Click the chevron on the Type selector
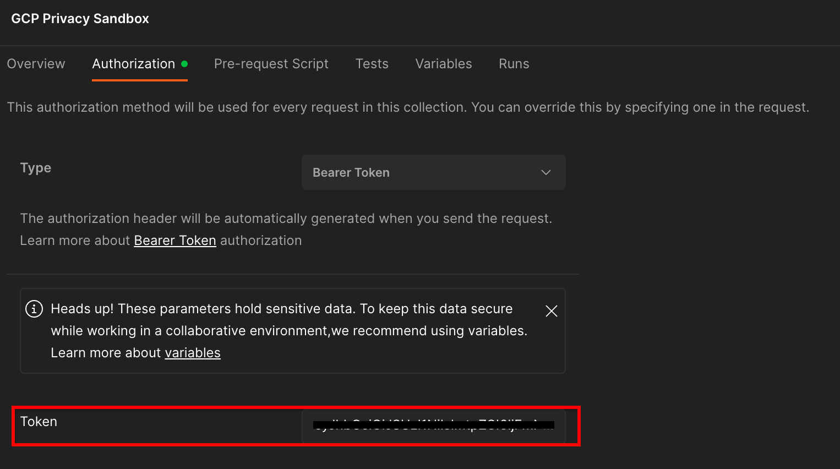Viewport: 840px width, 469px height. [546, 172]
